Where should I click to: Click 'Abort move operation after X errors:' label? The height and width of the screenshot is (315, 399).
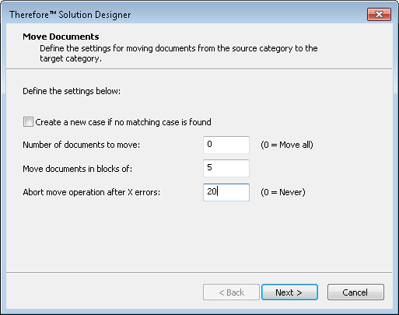[x=92, y=192]
